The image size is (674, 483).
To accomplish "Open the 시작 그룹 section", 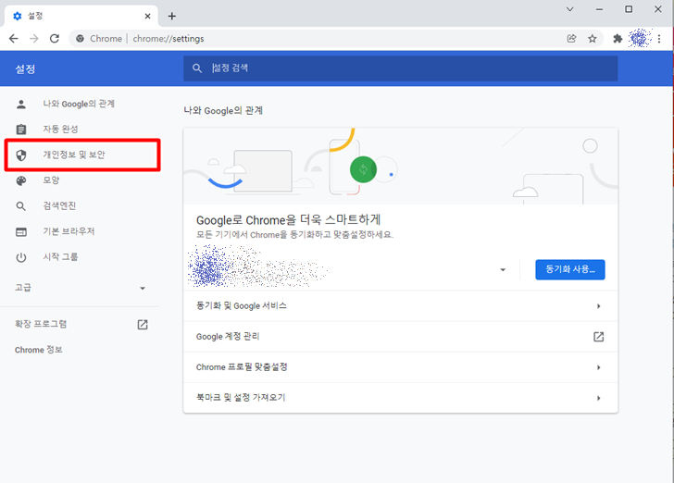I will (60, 257).
